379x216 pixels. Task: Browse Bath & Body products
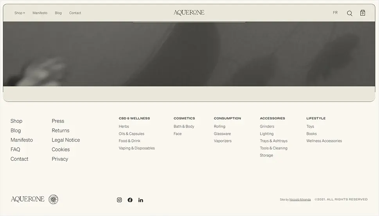click(x=184, y=126)
